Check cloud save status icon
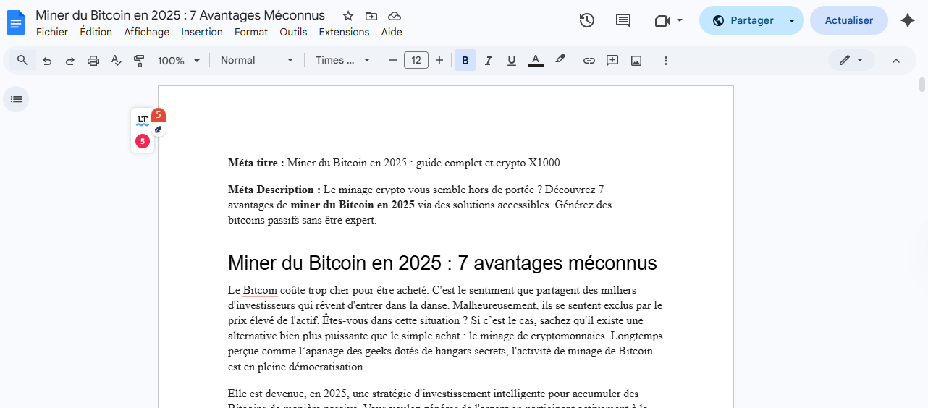Viewport: 928px width, 408px height. (x=395, y=16)
